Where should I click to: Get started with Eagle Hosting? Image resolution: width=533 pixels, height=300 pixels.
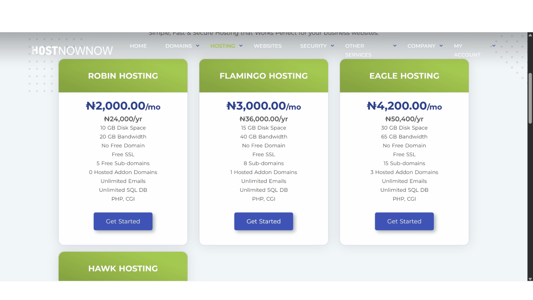click(404, 221)
